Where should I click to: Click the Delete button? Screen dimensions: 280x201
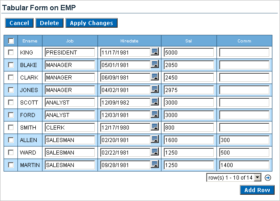(49, 23)
